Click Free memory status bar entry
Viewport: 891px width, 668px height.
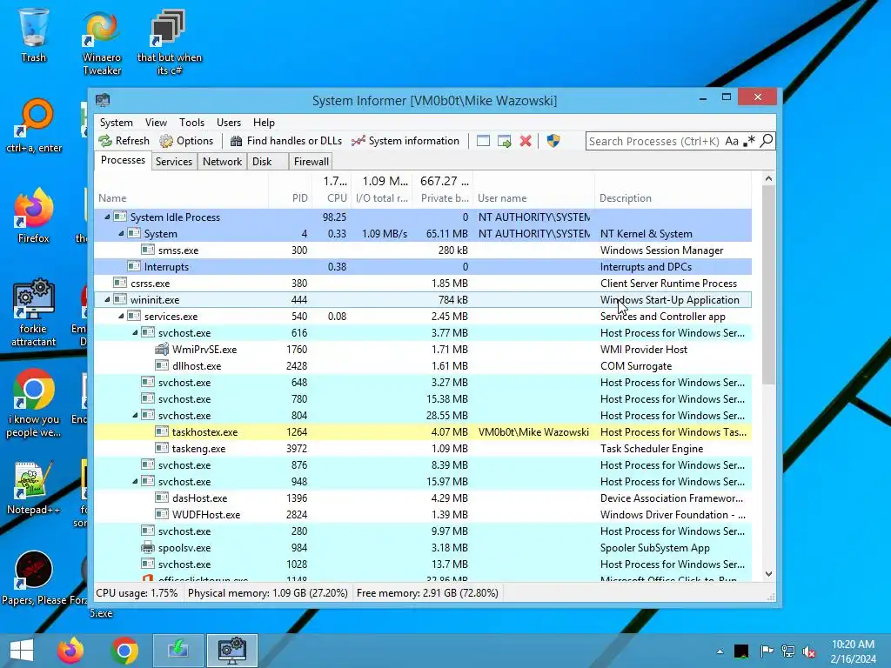427,593
